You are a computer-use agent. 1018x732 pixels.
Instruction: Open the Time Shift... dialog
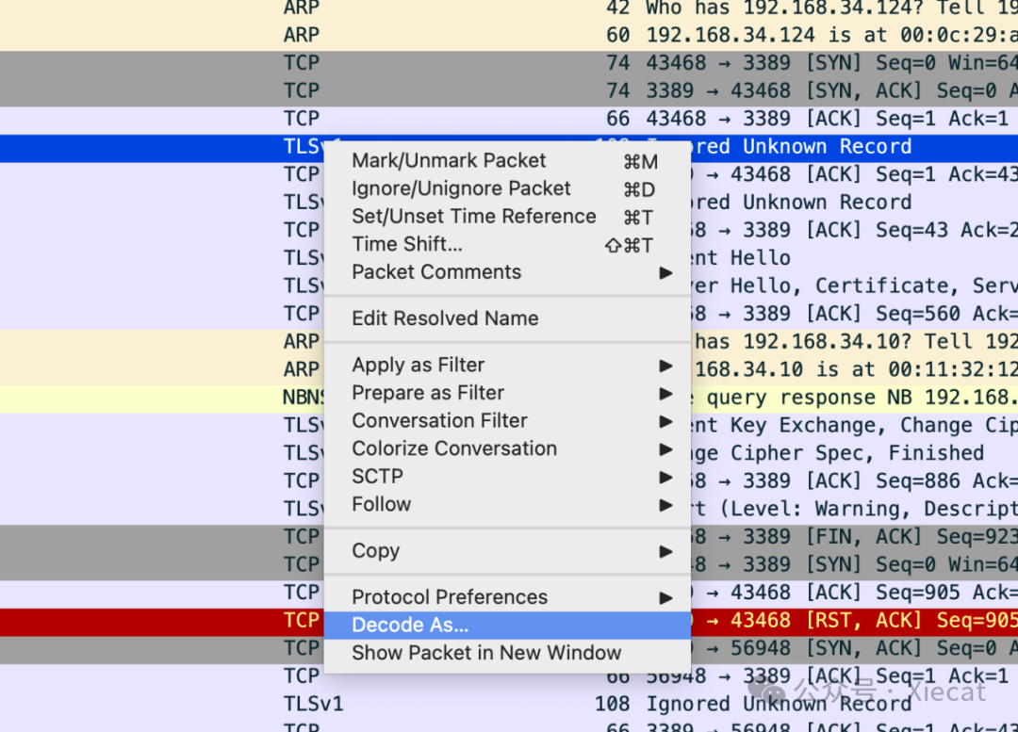[x=407, y=244]
